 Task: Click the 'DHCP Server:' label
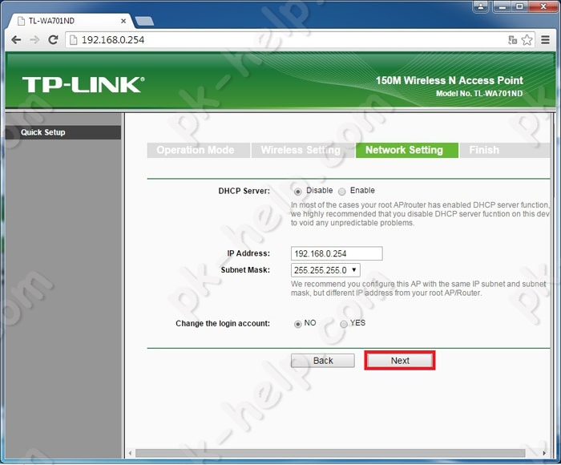point(244,191)
